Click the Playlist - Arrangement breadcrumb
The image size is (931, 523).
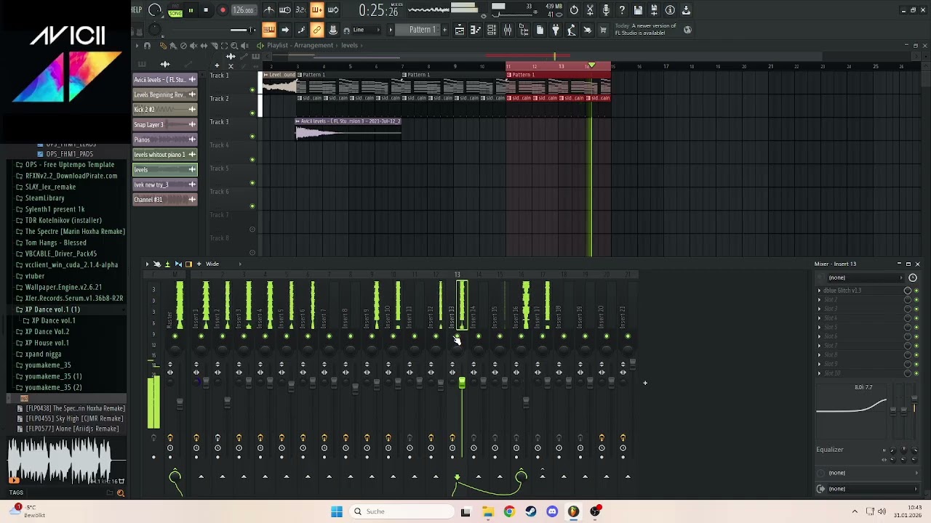point(300,45)
